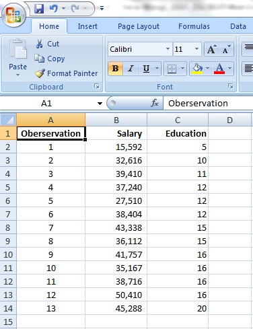Open the borders dropdown arrow
This screenshot has height=329, width=253.
(183, 69)
